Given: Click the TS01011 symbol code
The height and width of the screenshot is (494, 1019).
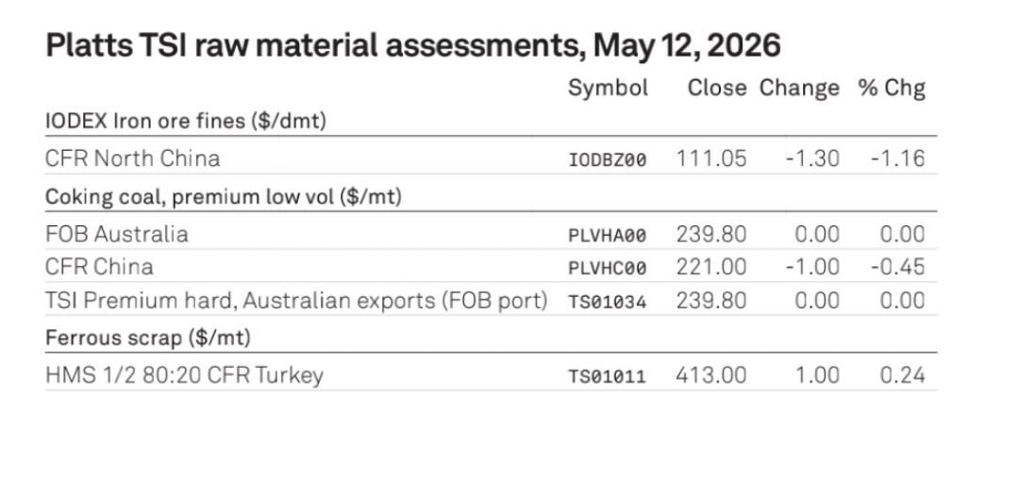Looking at the screenshot, I should coord(608,376).
